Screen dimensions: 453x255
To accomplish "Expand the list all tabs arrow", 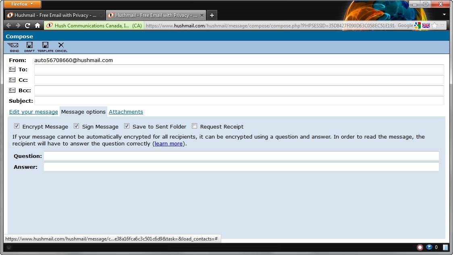I will (444, 15).
